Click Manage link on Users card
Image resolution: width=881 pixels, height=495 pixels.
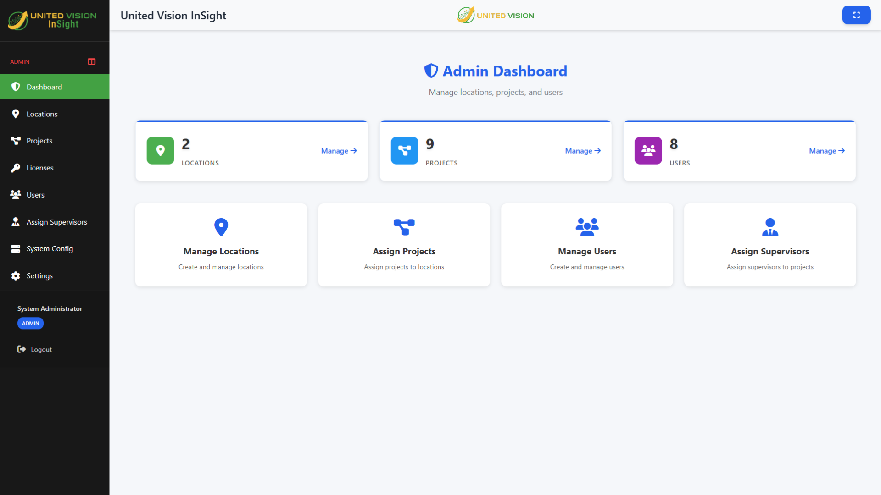tap(827, 151)
